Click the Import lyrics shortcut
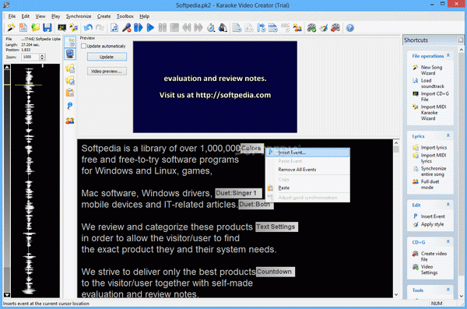 pyautogui.click(x=434, y=148)
